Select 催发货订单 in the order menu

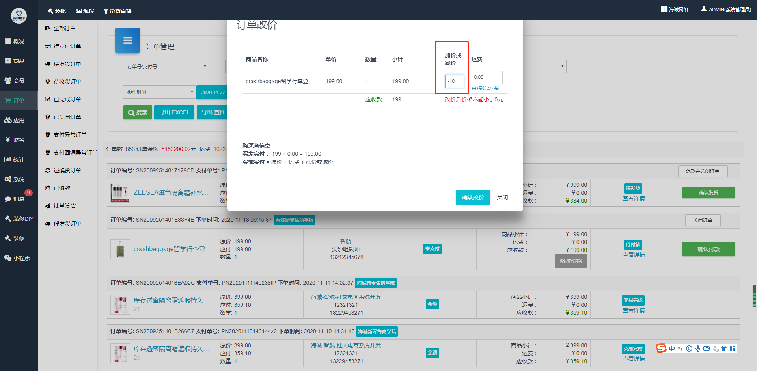pos(67,224)
